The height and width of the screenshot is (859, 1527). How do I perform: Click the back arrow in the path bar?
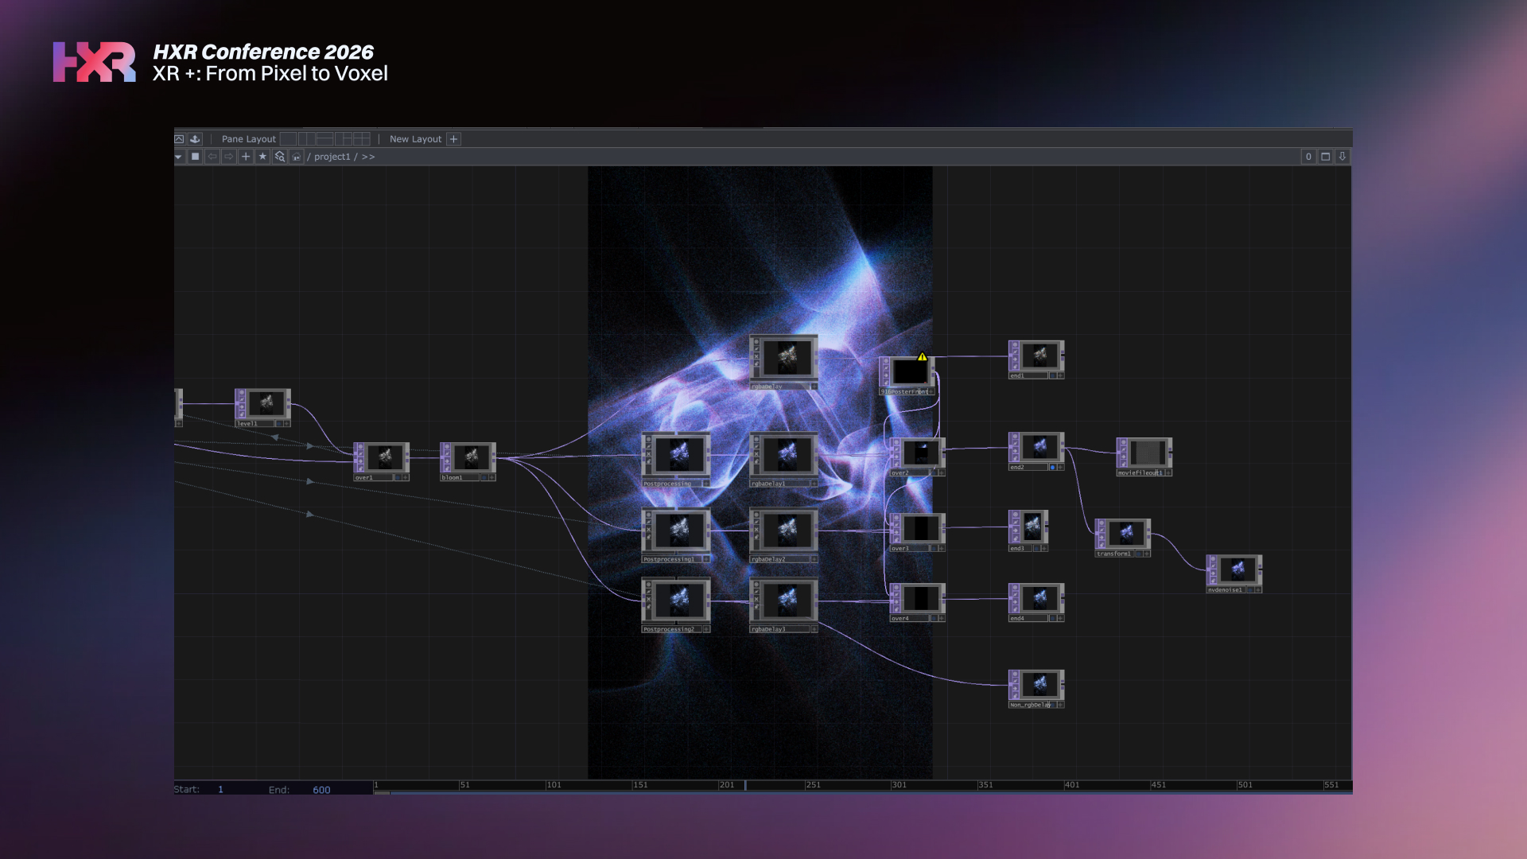point(212,157)
